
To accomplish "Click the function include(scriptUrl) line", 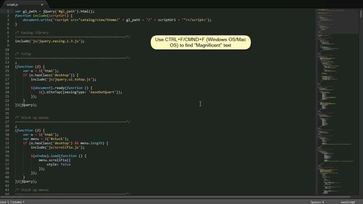I will point(44,16).
